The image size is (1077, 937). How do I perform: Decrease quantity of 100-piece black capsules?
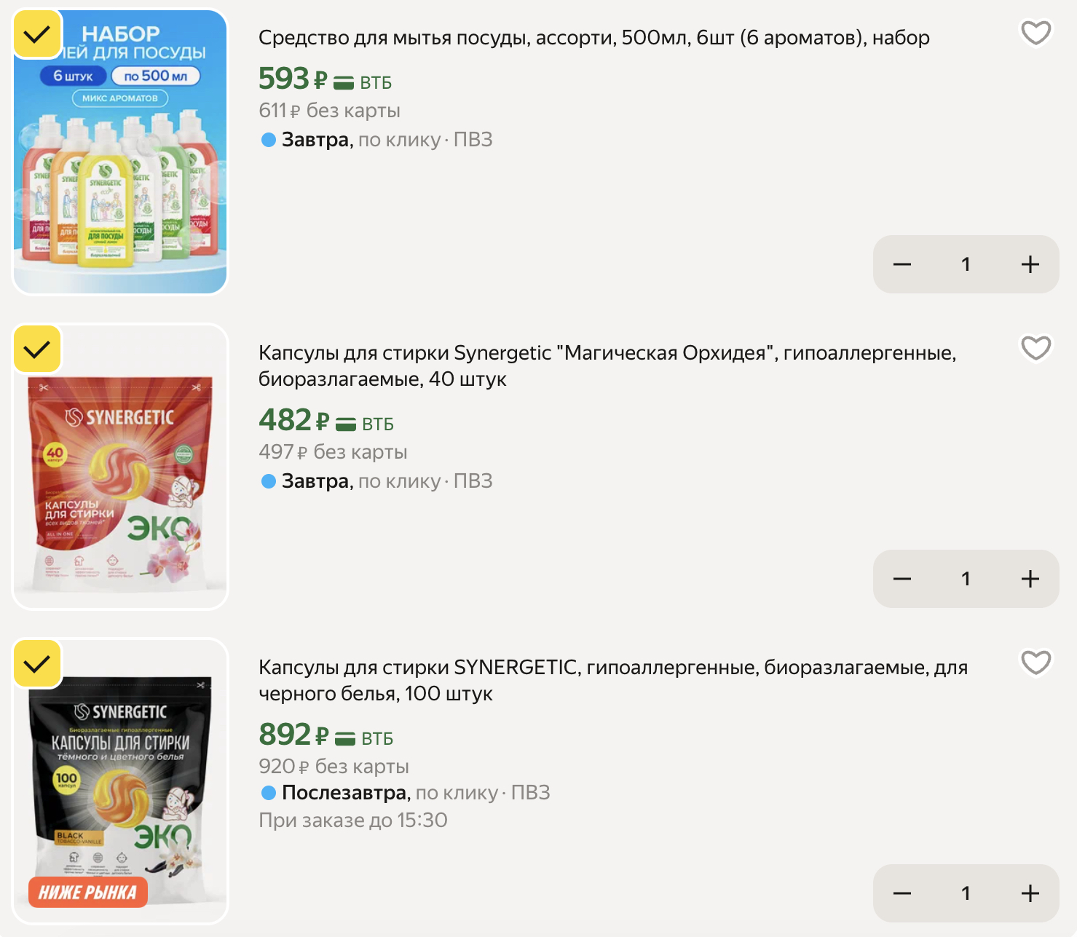pos(902,893)
